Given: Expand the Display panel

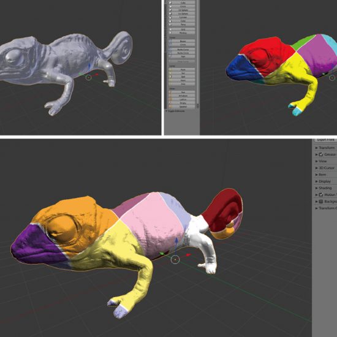Looking at the screenshot, I should click(323, 181).
